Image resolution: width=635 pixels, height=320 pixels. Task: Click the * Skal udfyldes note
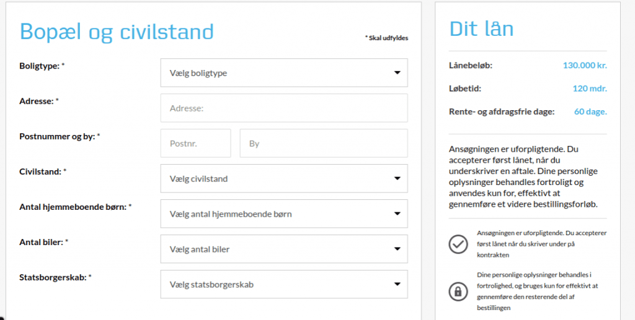(x=386, y=38)
